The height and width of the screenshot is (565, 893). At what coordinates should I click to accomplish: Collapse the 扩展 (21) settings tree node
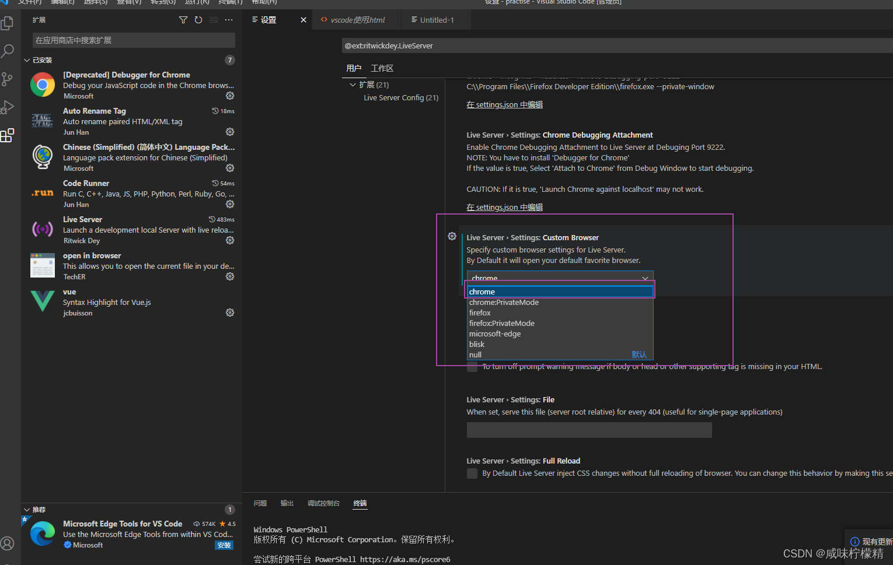(x=353, y=85)
